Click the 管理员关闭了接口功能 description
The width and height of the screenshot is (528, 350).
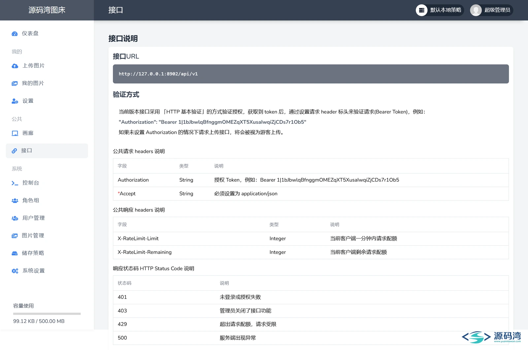point(246,311)
